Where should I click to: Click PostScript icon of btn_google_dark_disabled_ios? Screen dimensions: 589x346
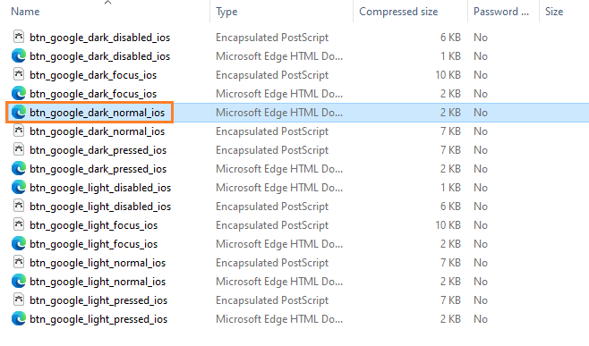19,37
